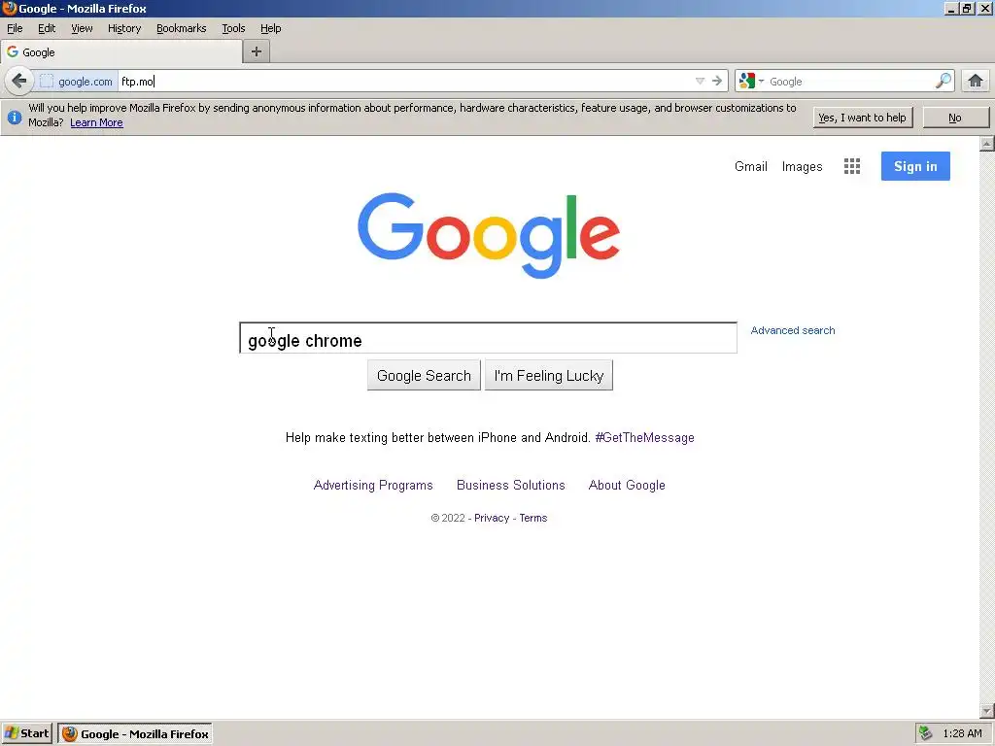The width and height of the screenshot is (995, 746).
Task: Open About Google link
Action: click(627, 486)
